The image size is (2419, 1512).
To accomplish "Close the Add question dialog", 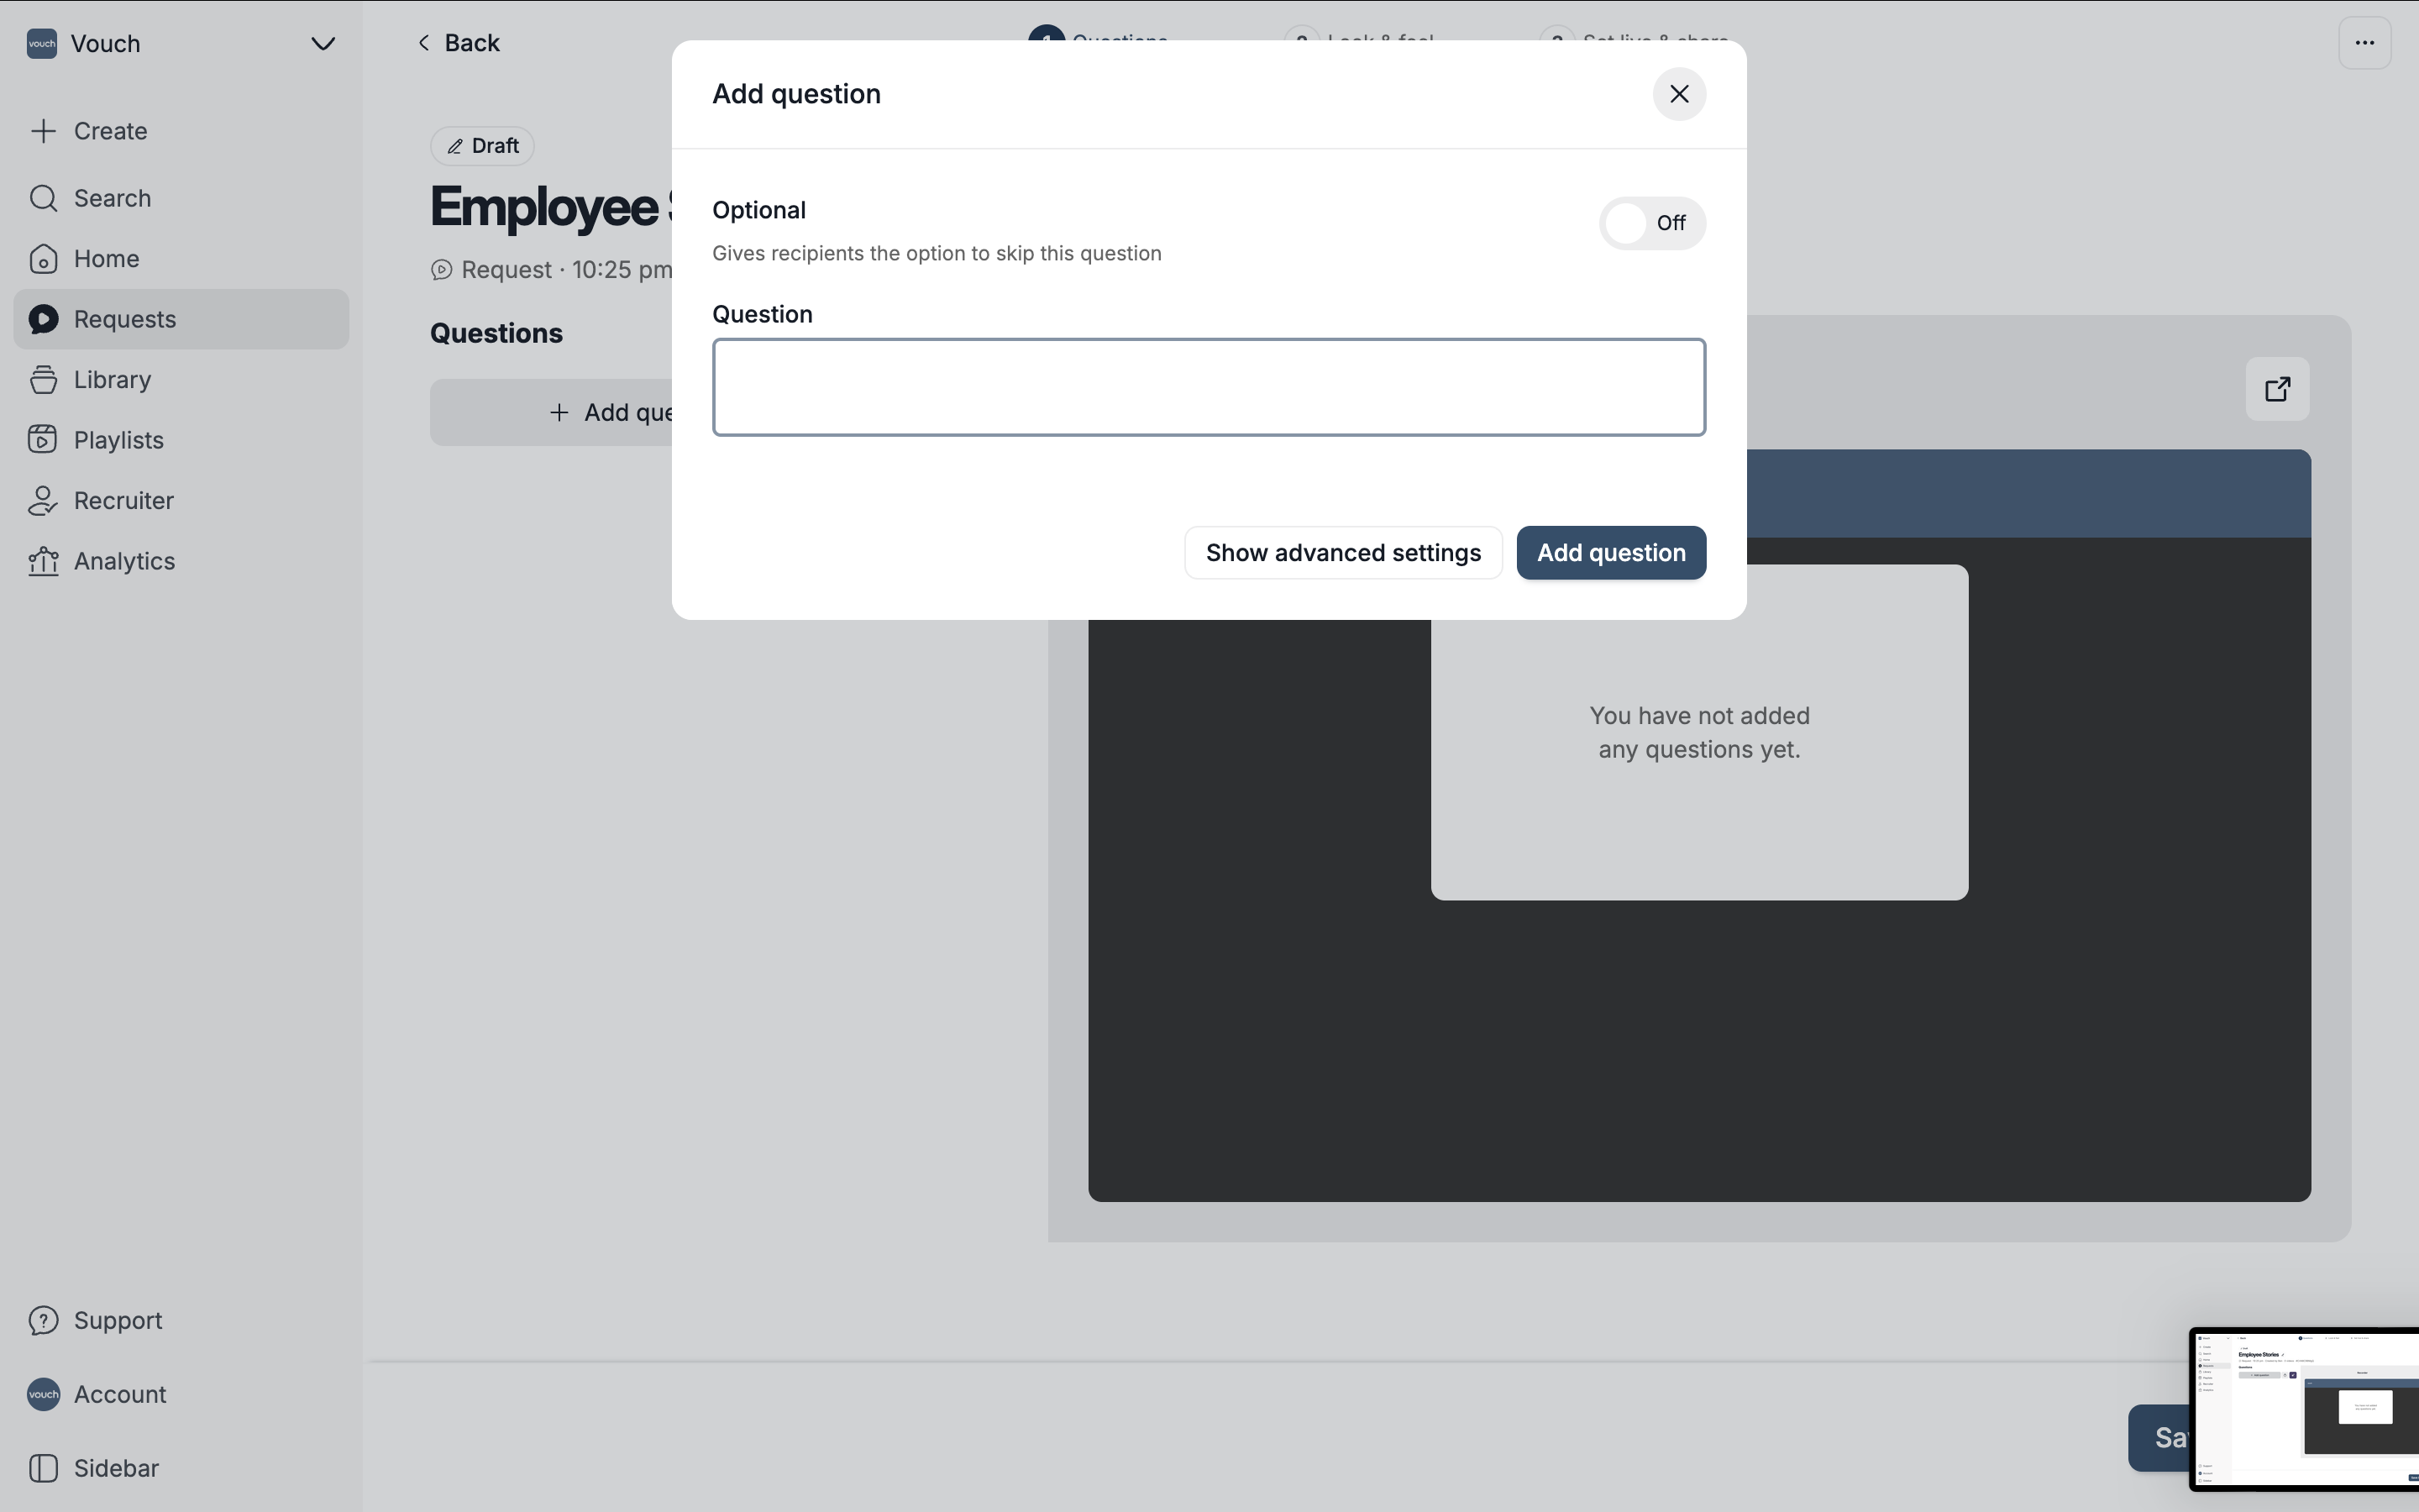I will coord(1679,94).
